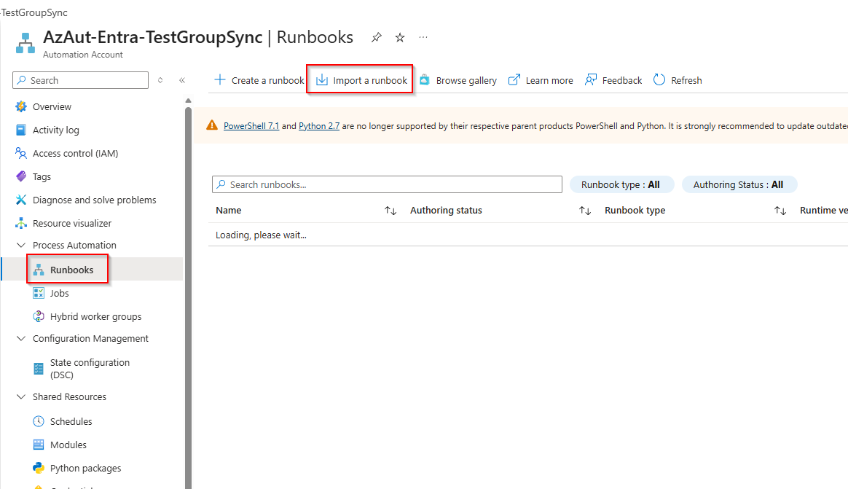Open the PowerShell 7.1 link in the banner
Image resolution: width=848 pixels, height=489 pixels.
coord(251,125)
